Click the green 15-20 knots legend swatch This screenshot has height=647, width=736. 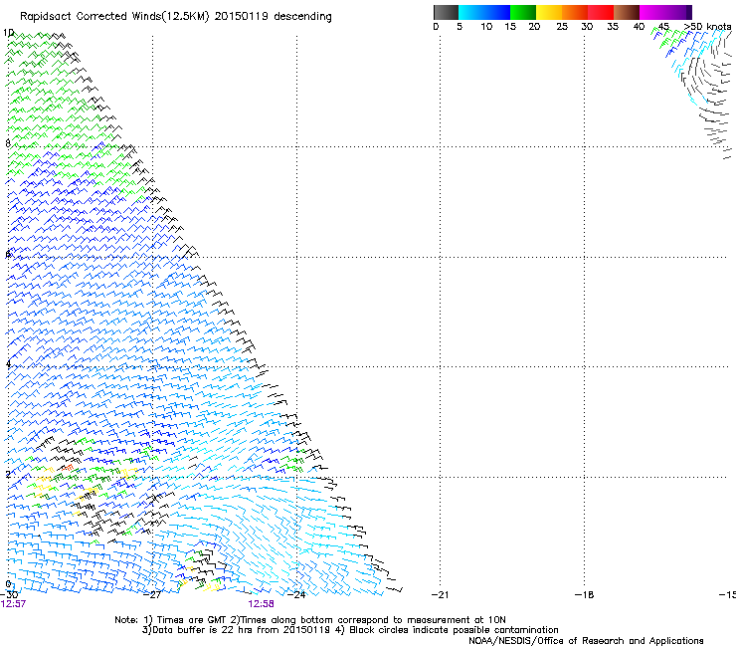pyautogui.click(x=523, y=12)
